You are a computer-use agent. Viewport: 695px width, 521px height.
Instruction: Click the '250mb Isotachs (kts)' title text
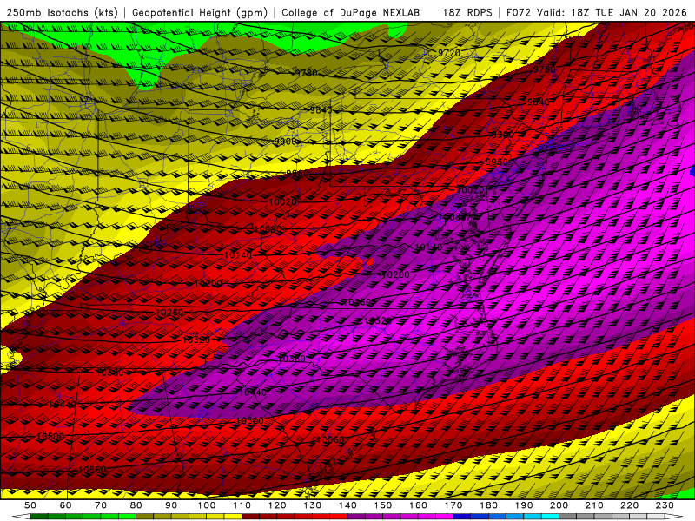(x=62, y=13)
